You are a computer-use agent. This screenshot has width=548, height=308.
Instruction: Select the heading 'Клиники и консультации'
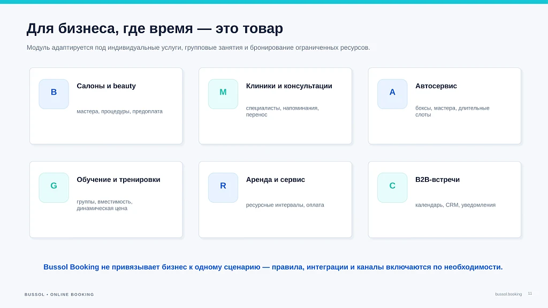tap(289, 86)
